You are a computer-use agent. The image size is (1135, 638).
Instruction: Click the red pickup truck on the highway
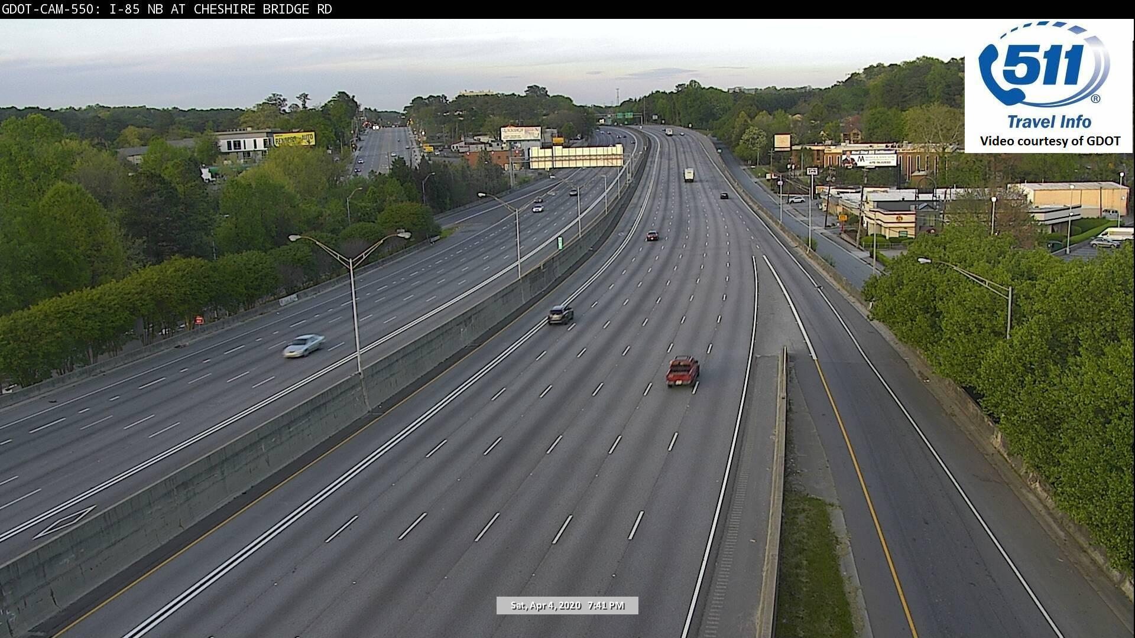coord(683,371)
